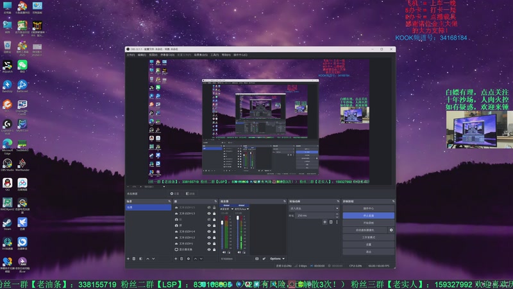The width and height of the screenshot is (513, 289).
Task: Open advanced audio properties icon in mixer
Action: (x=264, y=259)
